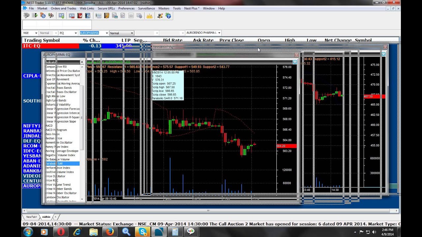Select Linear Regression Slope indicator
422x237 pixels.
coord(62,121)
